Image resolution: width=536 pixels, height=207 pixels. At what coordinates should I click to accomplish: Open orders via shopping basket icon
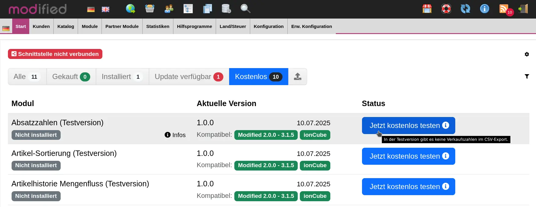[150, 9]
